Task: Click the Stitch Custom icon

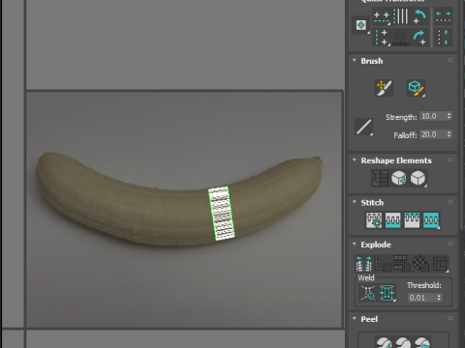Action: point(431,220)
